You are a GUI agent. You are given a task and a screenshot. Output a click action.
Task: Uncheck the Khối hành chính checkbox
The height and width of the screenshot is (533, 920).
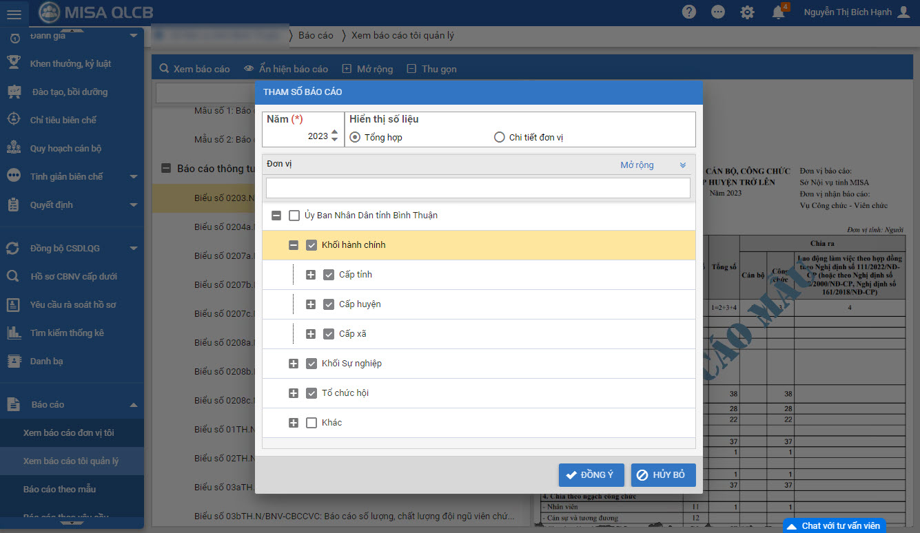coord(311,245)
